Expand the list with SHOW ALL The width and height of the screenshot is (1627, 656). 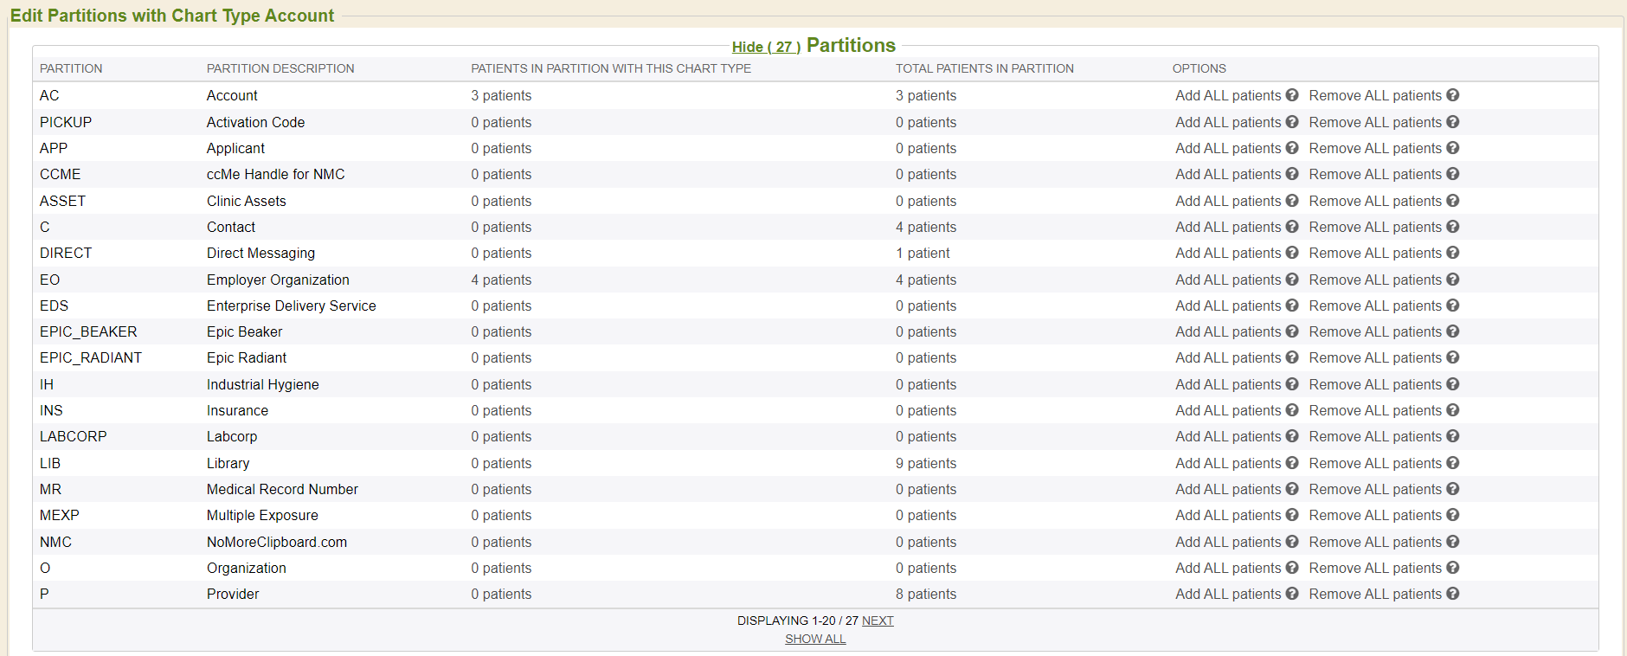pyautogui.click(x=814, y=639)
